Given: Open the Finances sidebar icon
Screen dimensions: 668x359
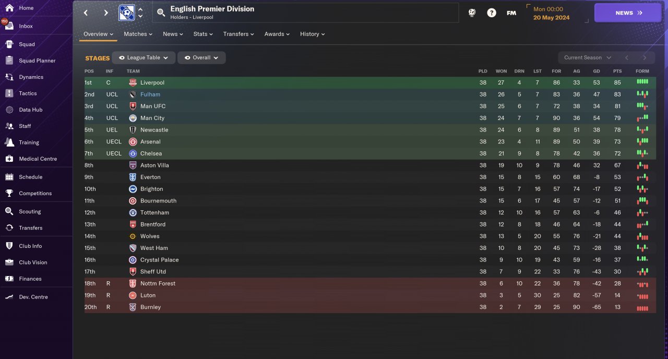Looking at the screenshot, I should (9, 279).
